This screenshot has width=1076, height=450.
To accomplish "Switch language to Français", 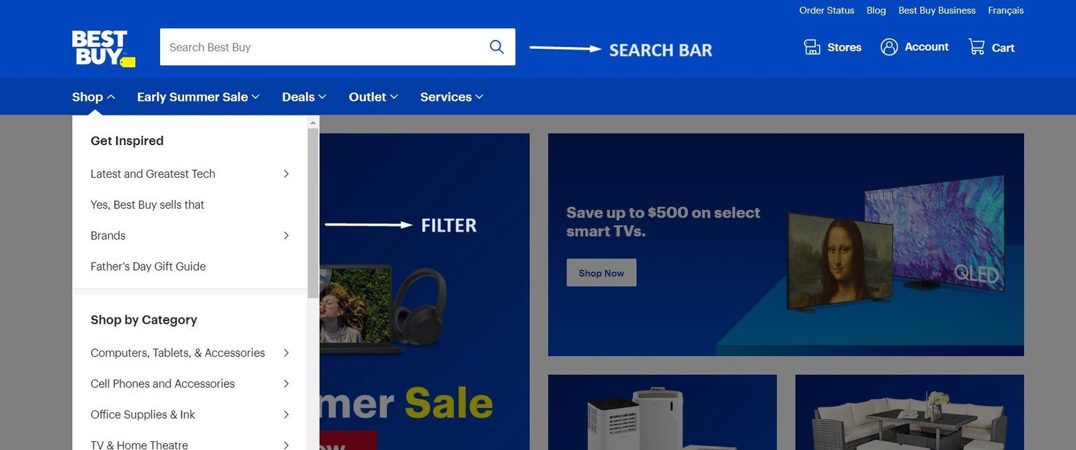I will [x=1005, y=10].
